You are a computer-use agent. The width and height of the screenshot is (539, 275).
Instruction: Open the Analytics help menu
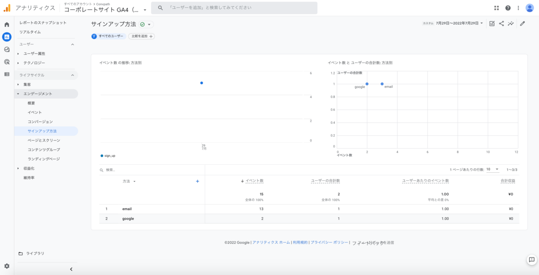507,8
